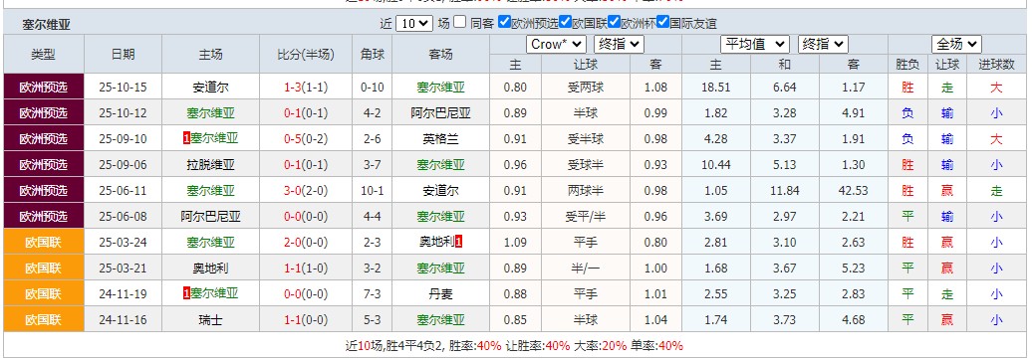Click the 角球 column header

372,54
